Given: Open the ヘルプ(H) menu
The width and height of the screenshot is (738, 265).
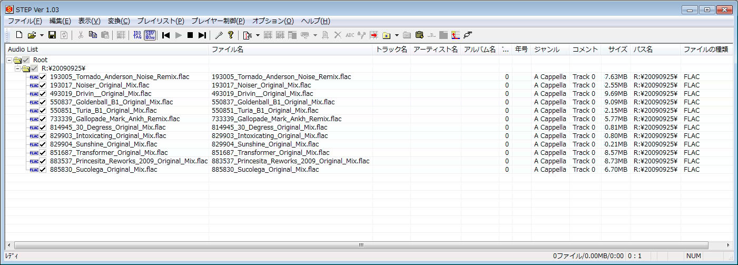Looking at the screenshot, I should point(316,21).
